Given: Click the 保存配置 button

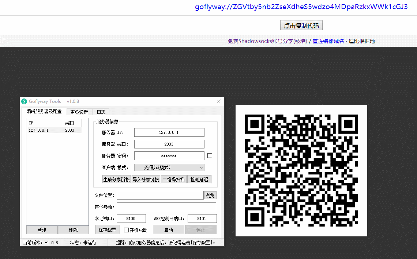Looking at the screenshot, I should point(108,230).
